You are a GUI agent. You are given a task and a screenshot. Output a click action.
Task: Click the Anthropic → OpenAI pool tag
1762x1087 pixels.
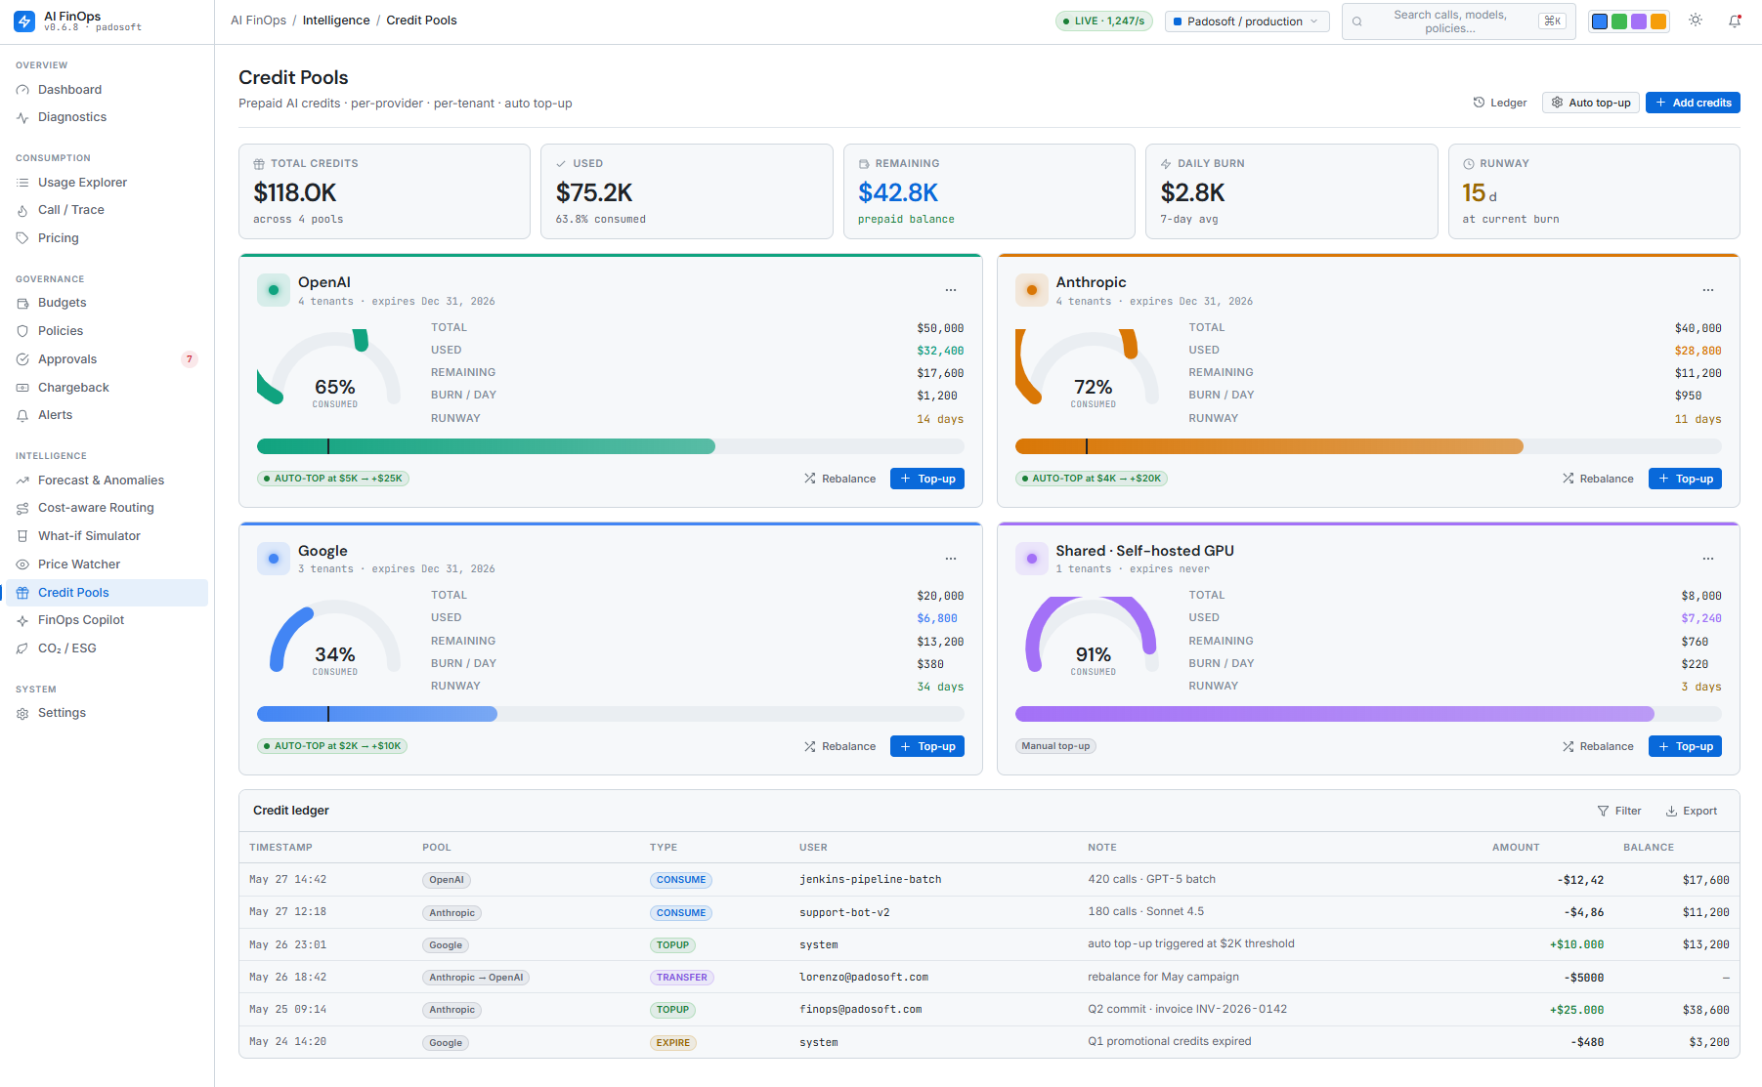[476, 978]
